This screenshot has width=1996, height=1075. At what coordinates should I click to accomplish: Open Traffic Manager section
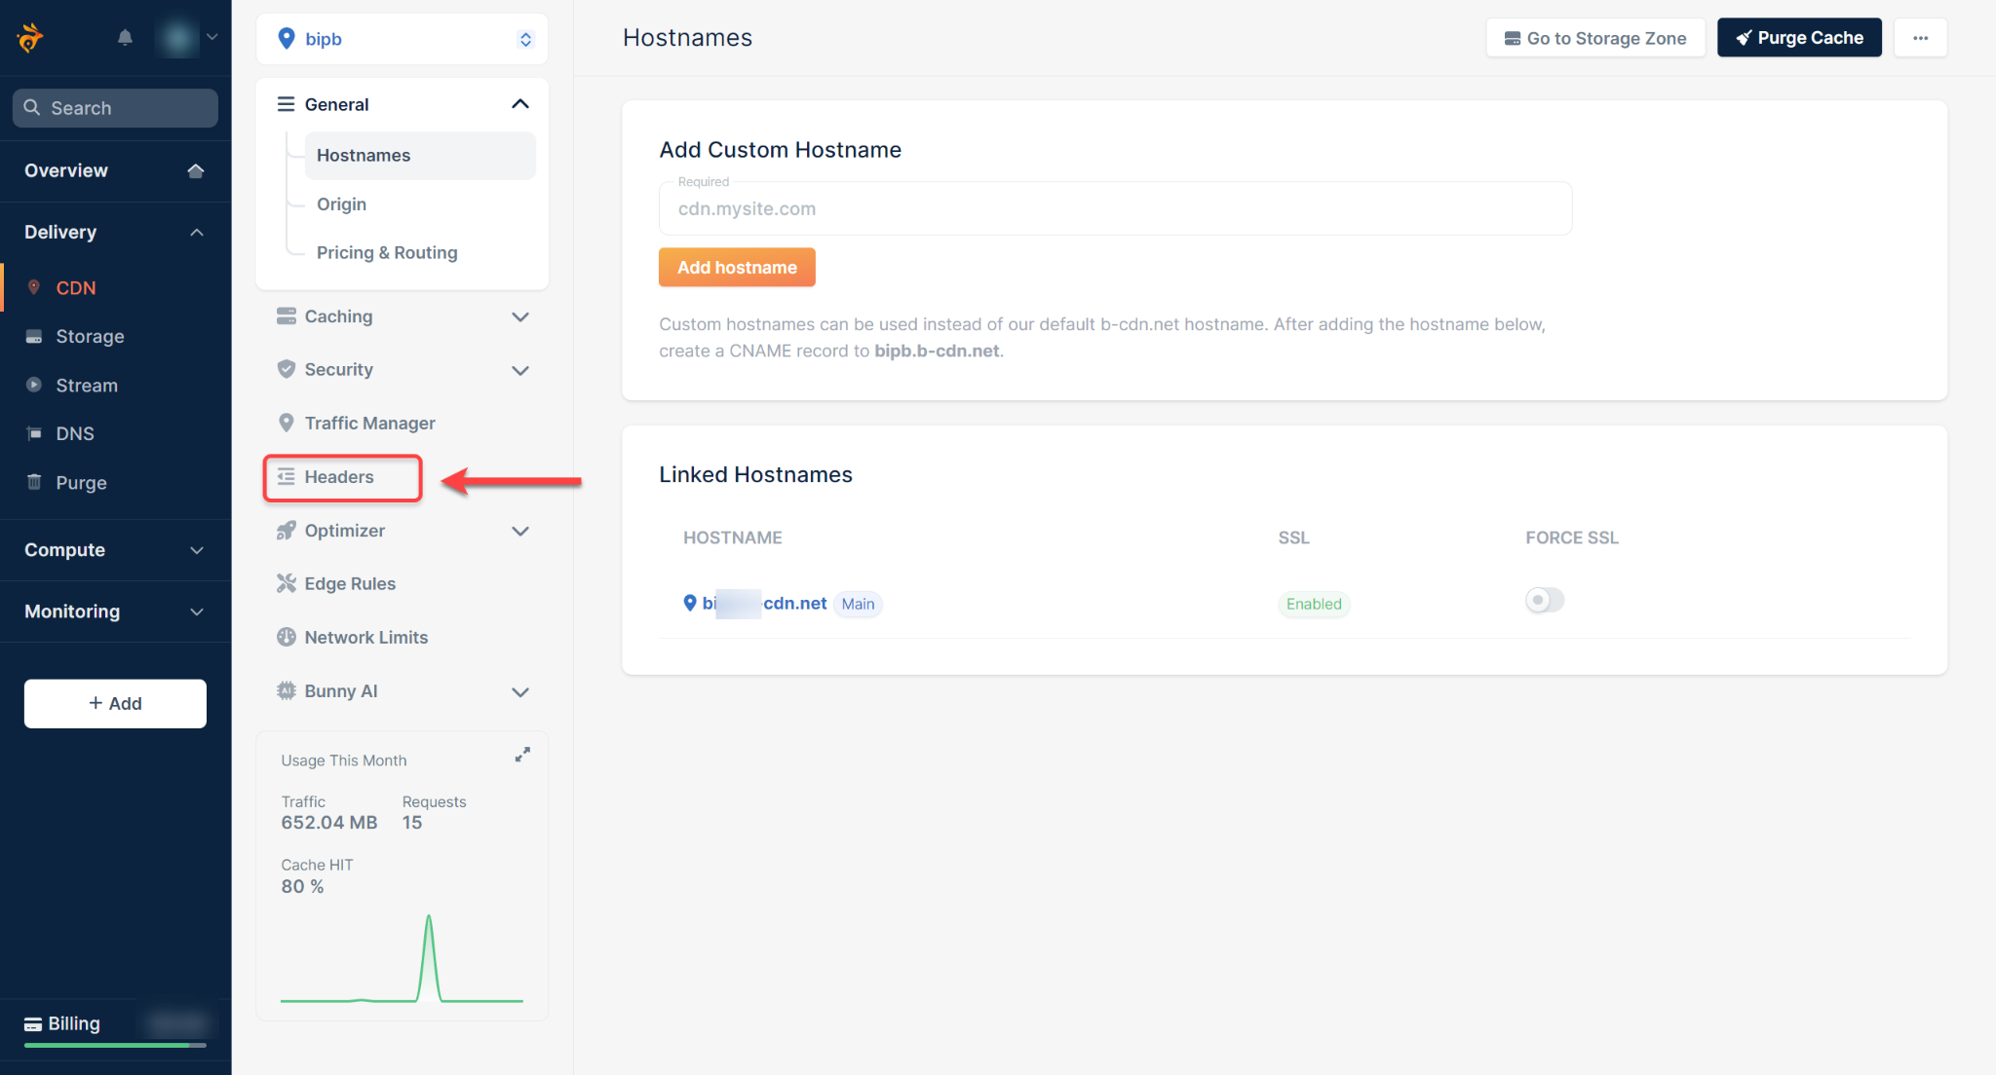click(369, 423)
